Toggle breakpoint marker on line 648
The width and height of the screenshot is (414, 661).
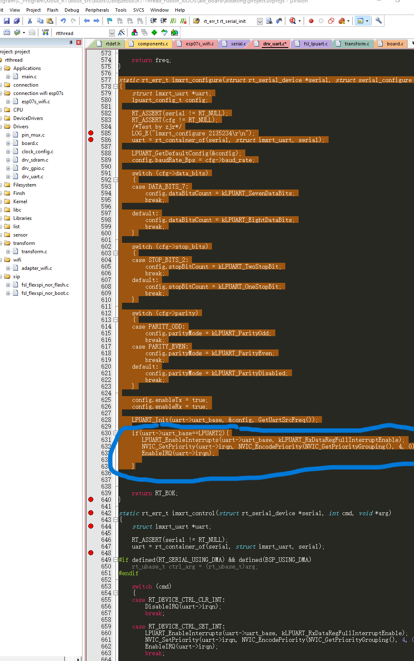[x=91, y=553]
